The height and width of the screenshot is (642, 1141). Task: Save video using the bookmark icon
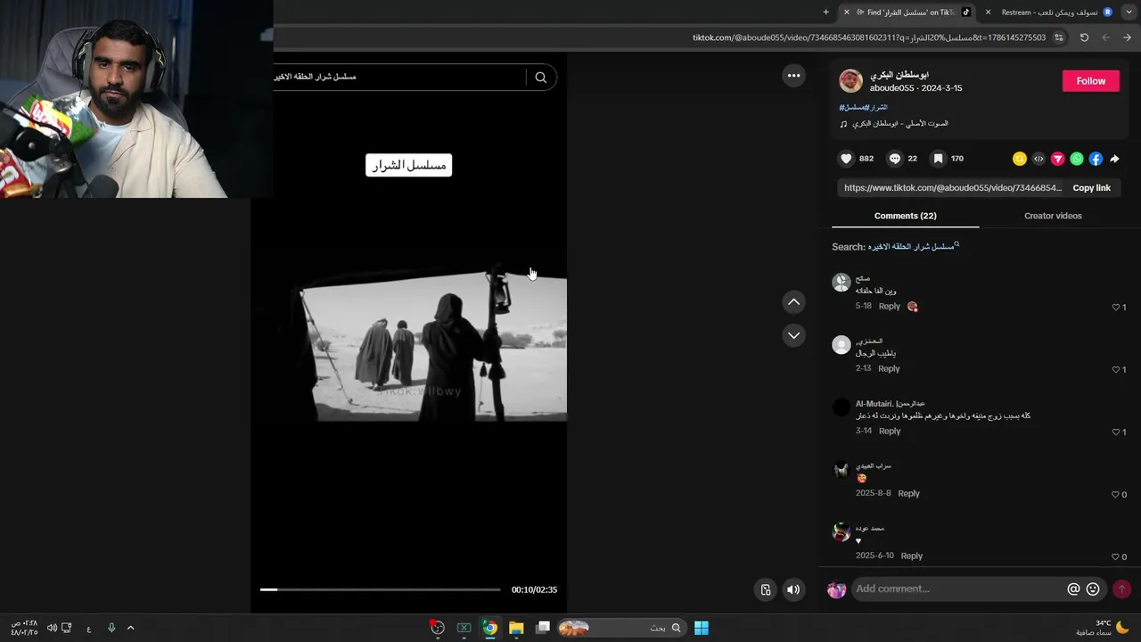(938, 159)
